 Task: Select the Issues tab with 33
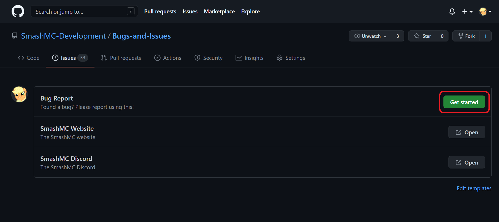pyautogui.click(x=70, y=58)
